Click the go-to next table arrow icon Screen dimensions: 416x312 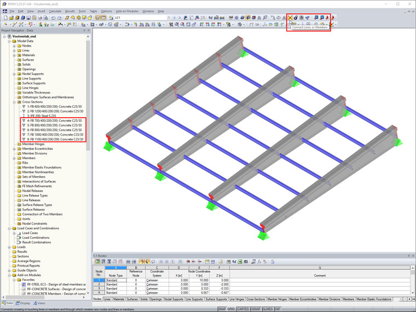pos(134,262)
